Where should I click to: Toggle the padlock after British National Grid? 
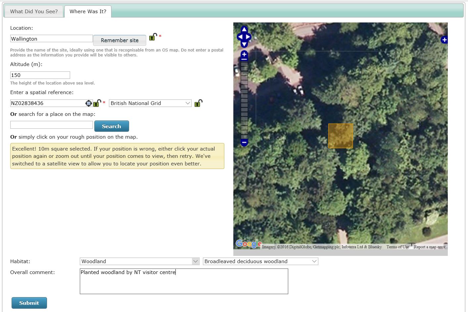[x=198, y=103]
